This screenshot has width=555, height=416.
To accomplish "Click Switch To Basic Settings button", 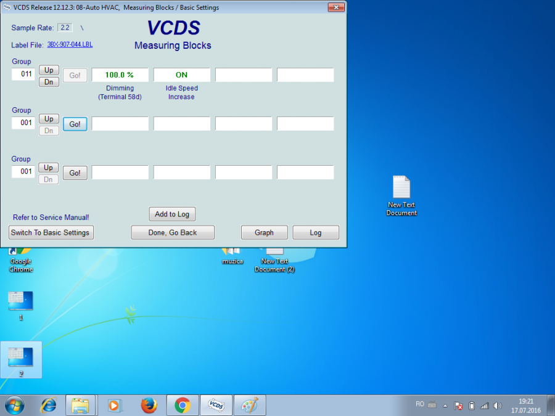I will 51,232.
